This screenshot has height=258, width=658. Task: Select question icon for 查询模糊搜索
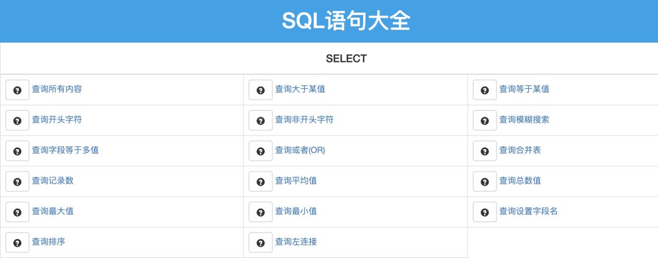click(x=485, y=120)
